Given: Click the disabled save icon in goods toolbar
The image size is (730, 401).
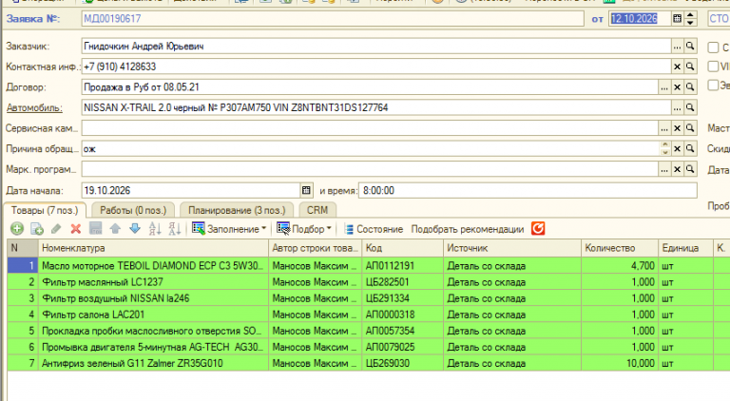Looking at the screenshot, I should [95, 228].
